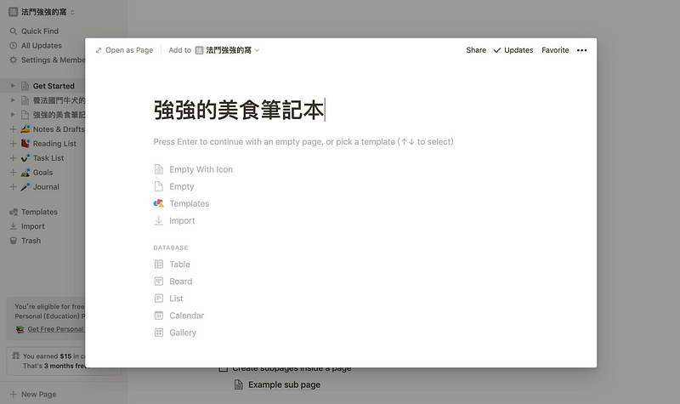The width and height of the screenshot is (680, 404).
Task: Add the Notes & Drafts template
Action: pos(13,129)
